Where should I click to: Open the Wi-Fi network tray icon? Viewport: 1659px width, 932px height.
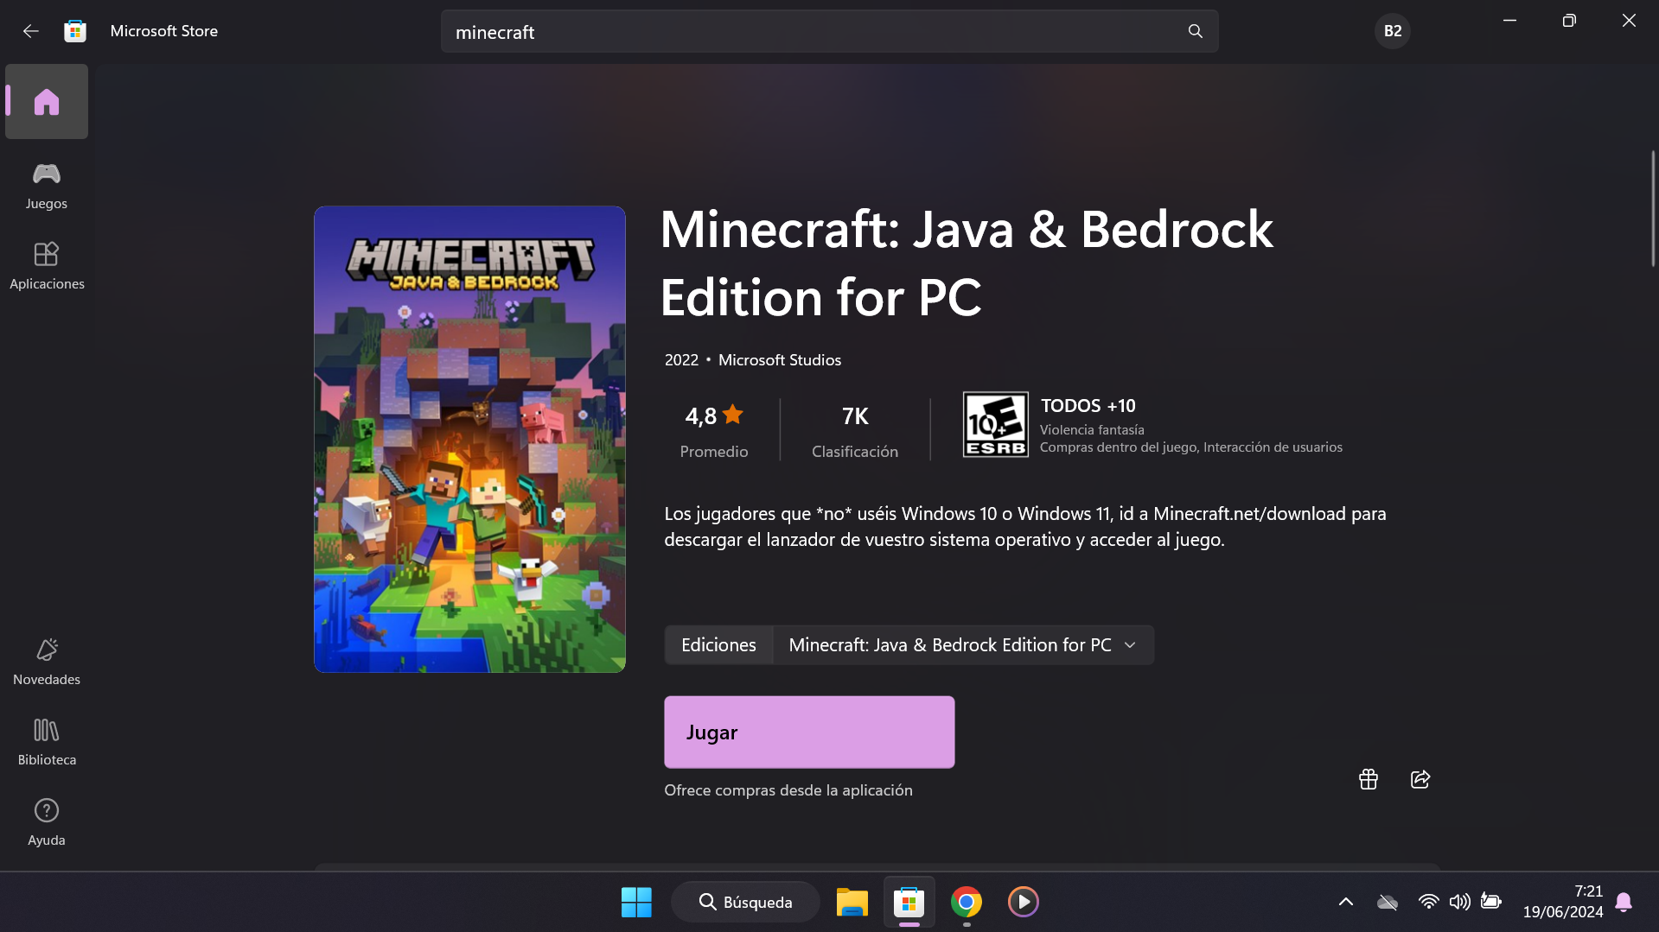pos(1428,902)
